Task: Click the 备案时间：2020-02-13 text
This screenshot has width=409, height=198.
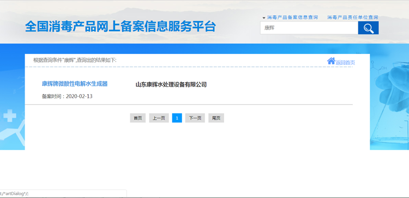Action: [67, 96]
